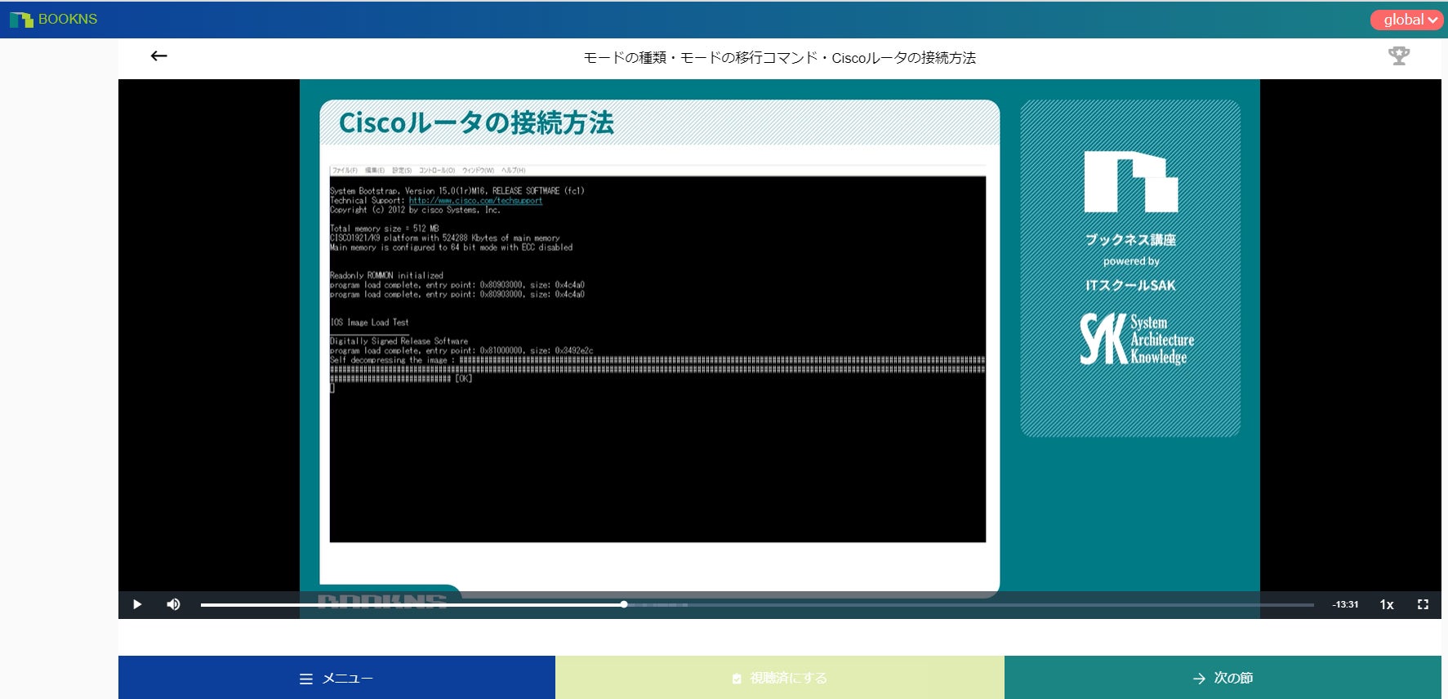Viewport: 1448px width, 699px height.
Task: Mark lesson as watched with 視聴済にする
Action: (780, 678)
